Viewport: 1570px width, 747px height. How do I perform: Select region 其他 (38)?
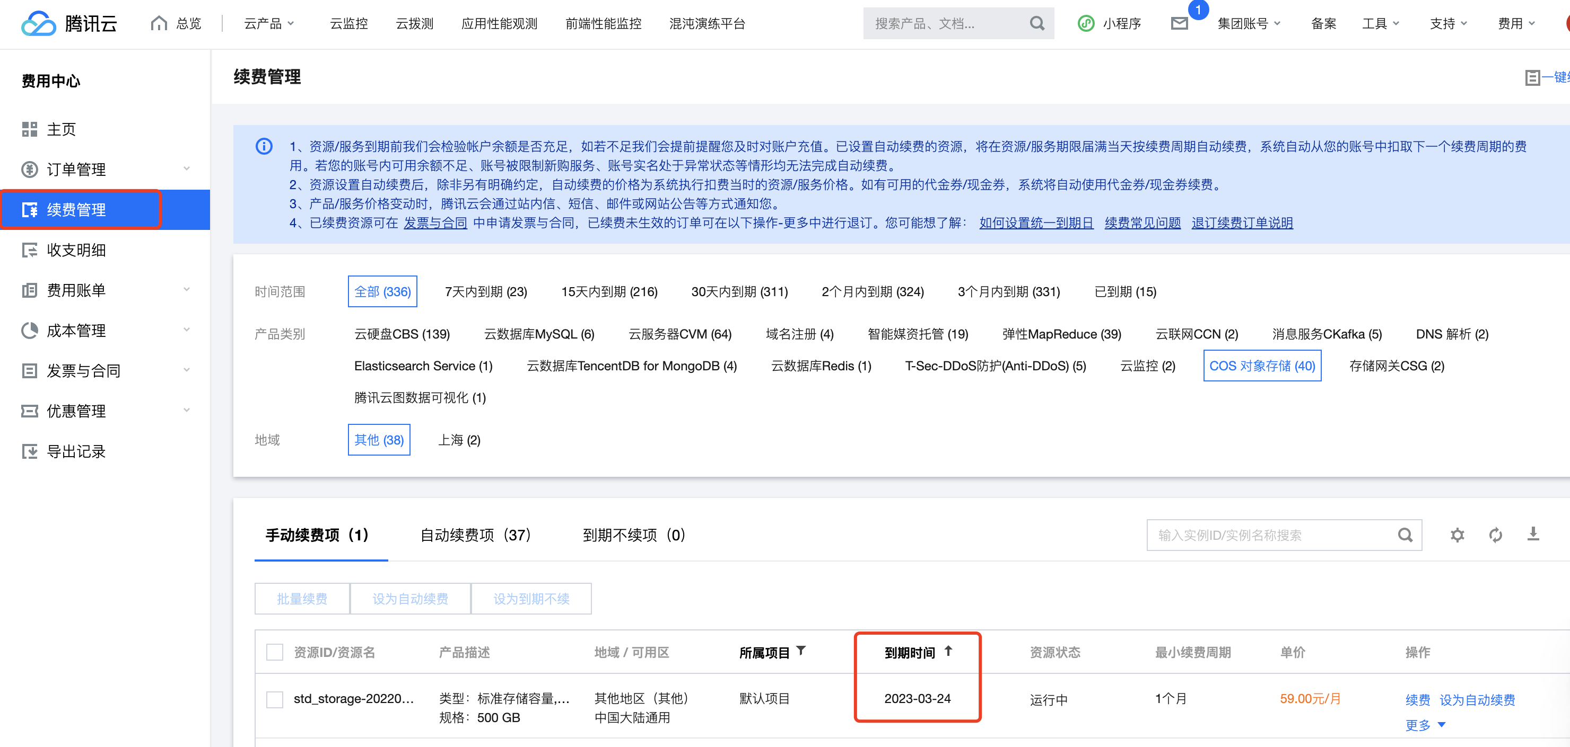coord(379,440)
